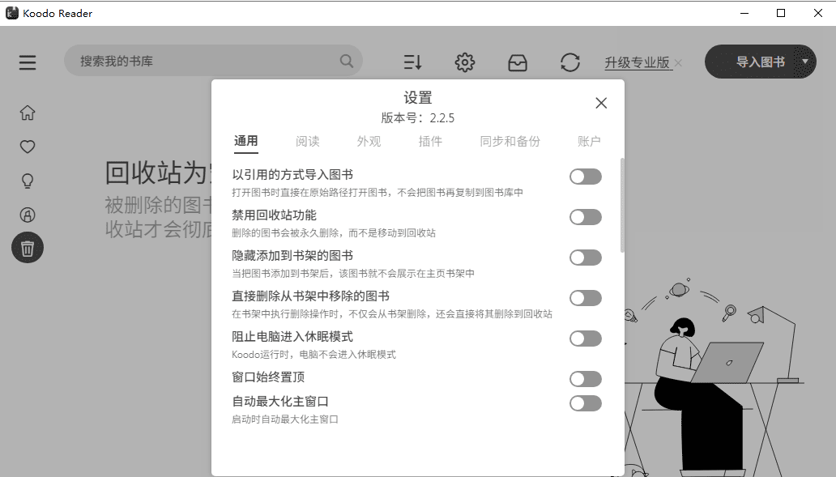
Task: Open the notes lightbulb icon
Action: (x=28, y=181)
